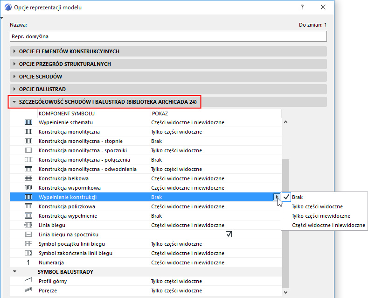Expand OPCJE PRZEGRÓD STRUKTURALNYCH panel
Screen dimensions: 368x298
14,64
